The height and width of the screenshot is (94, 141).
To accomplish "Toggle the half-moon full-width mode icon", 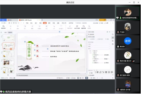I will (x=100, y=72).
